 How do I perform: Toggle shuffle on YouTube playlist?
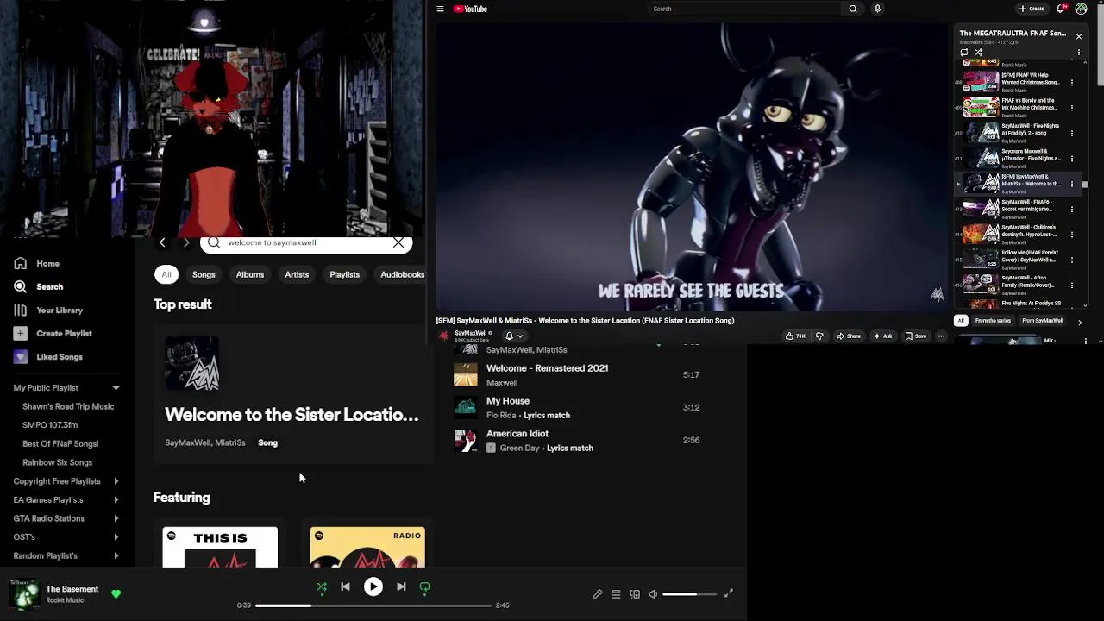[x=979, y=53]
